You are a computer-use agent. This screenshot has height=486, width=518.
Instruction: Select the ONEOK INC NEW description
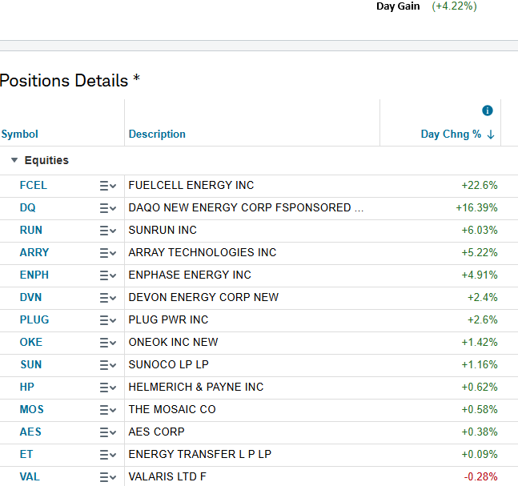[x=173, y=342]
